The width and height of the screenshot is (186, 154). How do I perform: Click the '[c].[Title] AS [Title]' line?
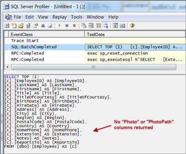pos(33,93)
